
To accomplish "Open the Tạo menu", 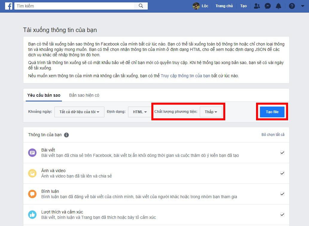I will point(243,6).
